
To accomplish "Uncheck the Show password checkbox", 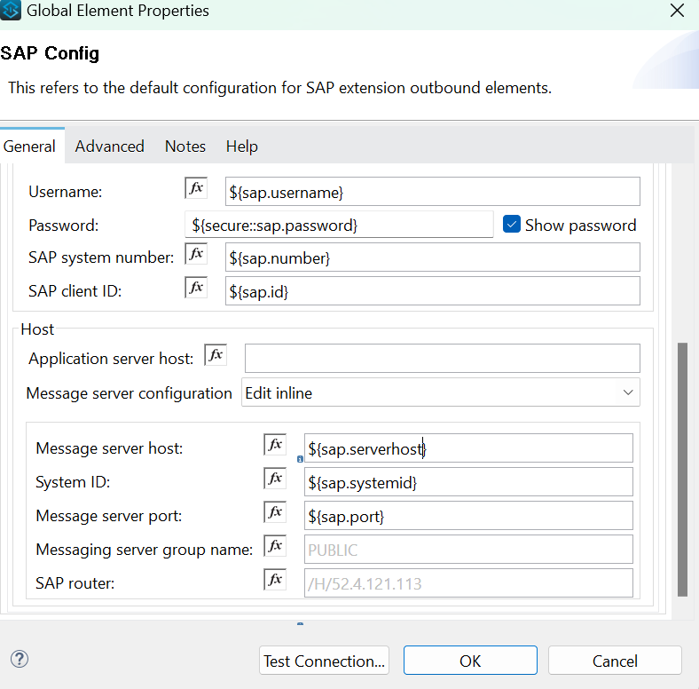I will click(511, 225).
